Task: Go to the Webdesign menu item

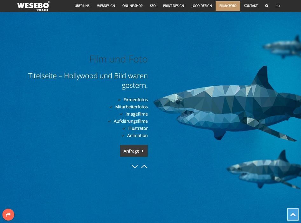Action: [x=106, y=6]
